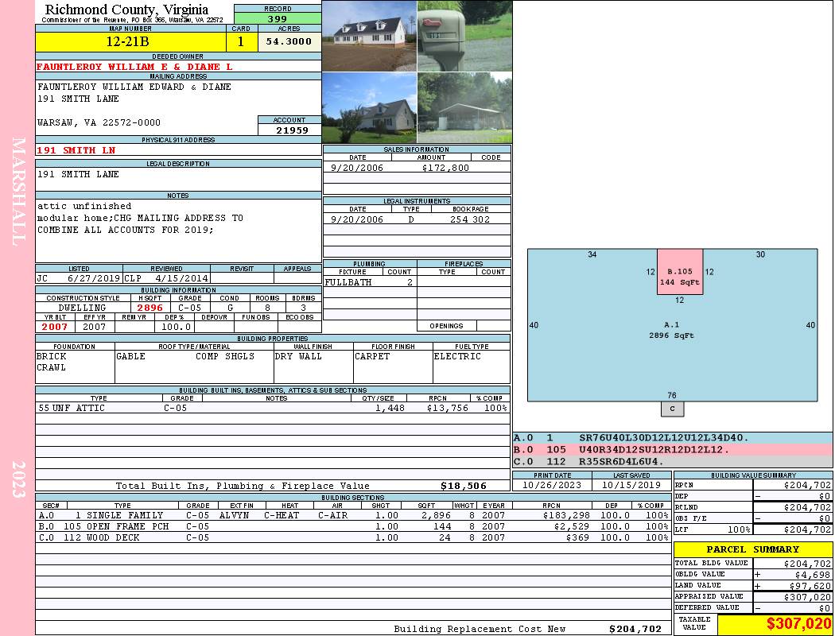The image size is (835, 636).
Task: Click the notes text box
Action: click(177, 231)
